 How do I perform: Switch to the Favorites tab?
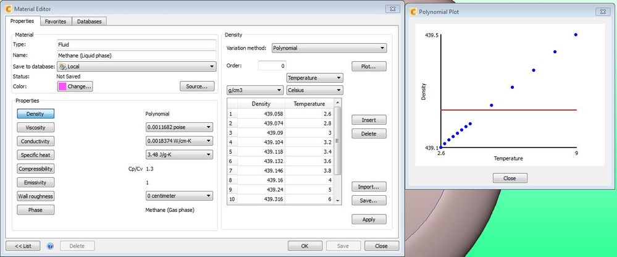[x=56, y=22]
